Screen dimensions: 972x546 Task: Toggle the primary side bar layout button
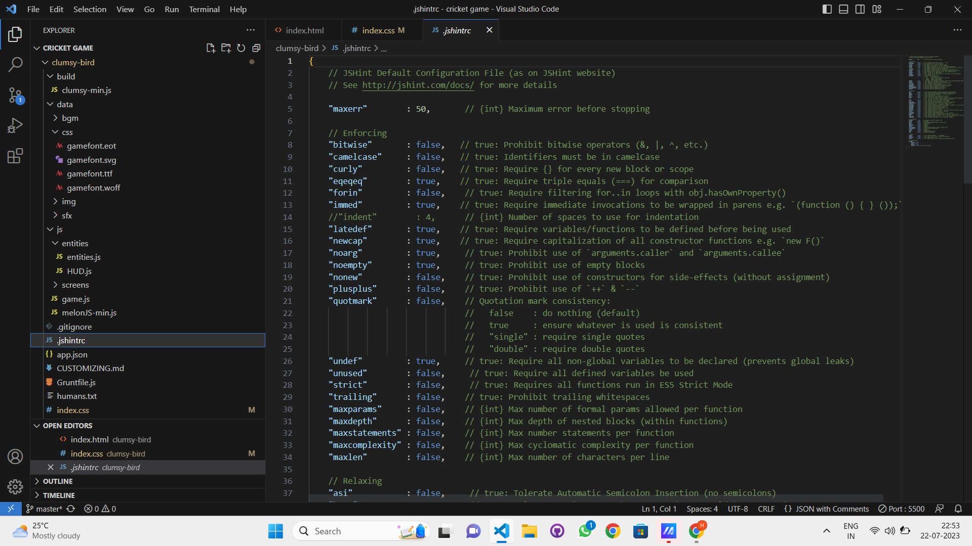[827, 9]
